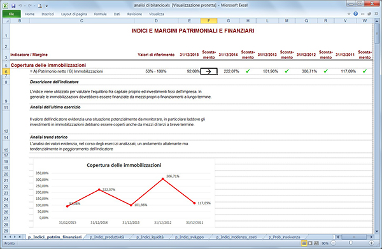Open the Customize Quick Access Toolbar arrow
This screenshot has width=382, height=249.
(x=46, y=6)
